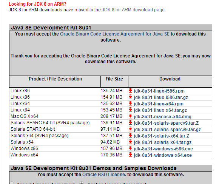Click red download icon beside jdk-8u31-linux-x64.tar.gz
219x184 pixels.
point(130,110)
